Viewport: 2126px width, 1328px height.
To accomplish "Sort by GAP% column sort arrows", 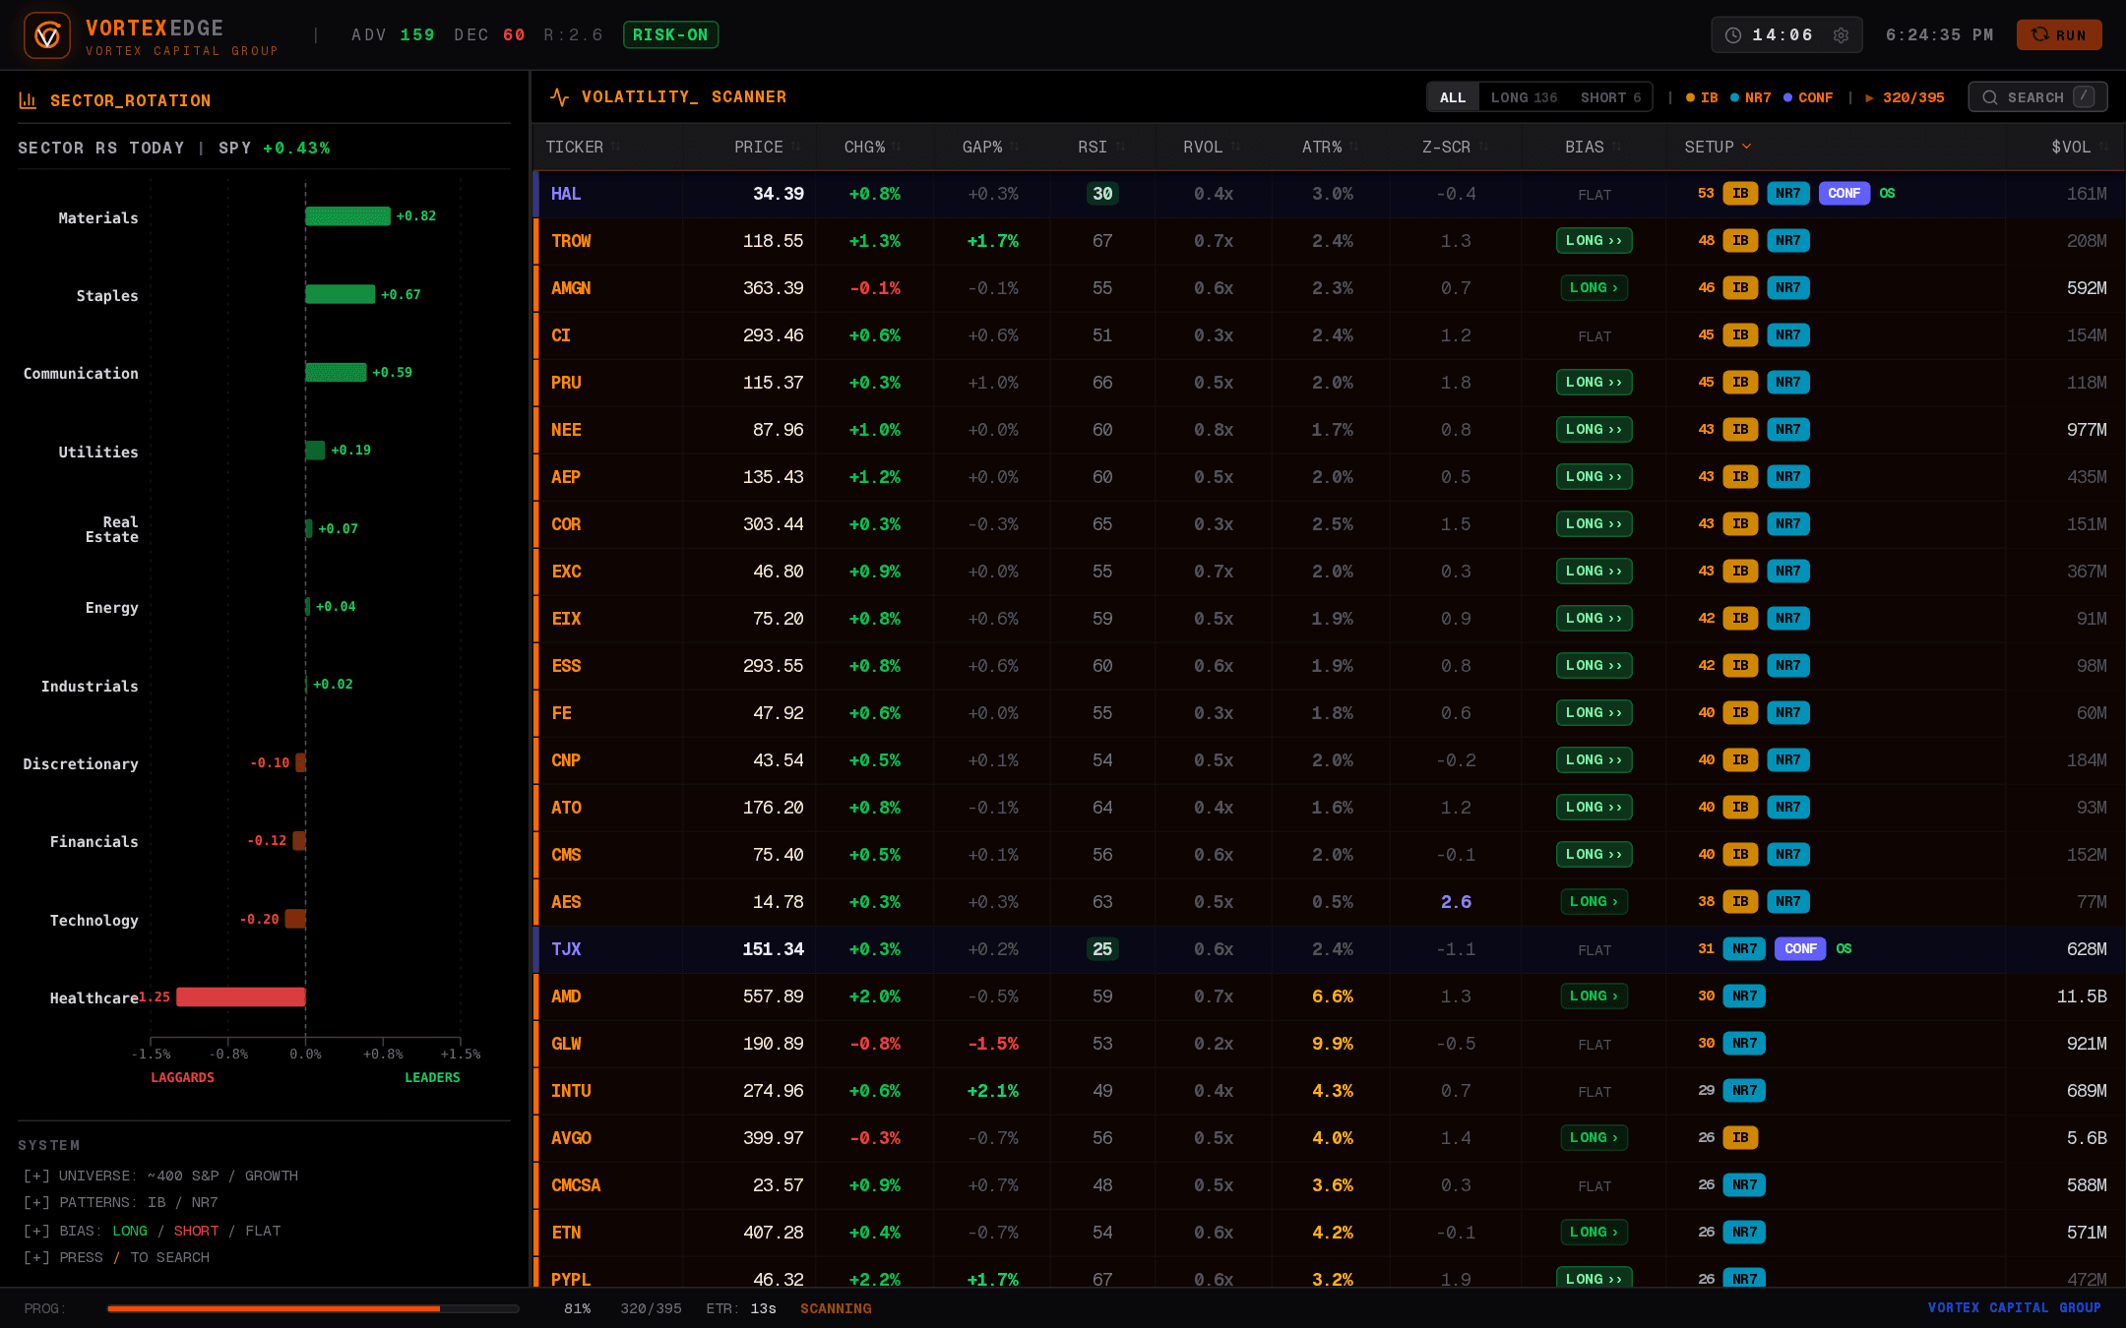I will [x=1015, y=147].
